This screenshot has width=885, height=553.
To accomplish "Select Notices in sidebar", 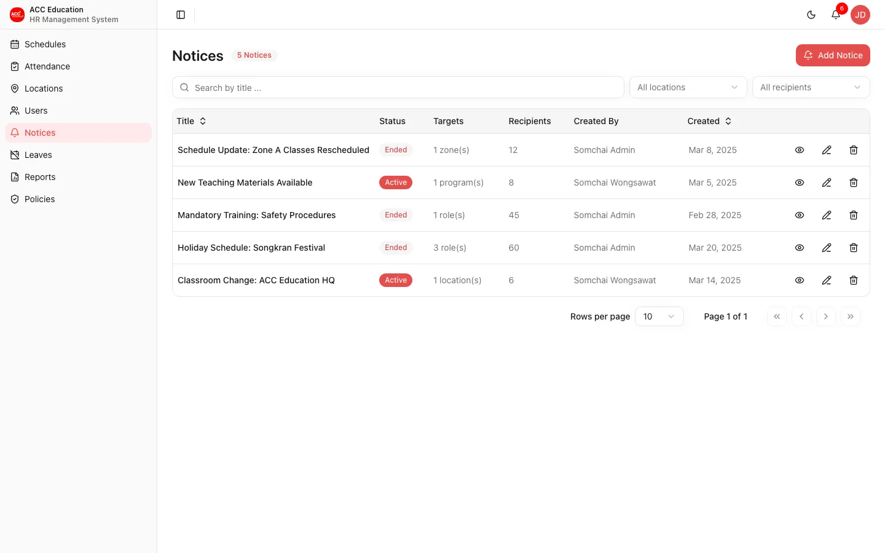I will point(79,133).
